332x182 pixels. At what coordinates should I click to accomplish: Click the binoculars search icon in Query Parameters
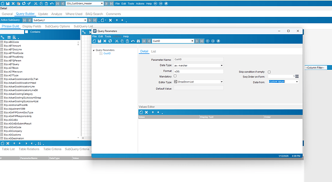point(138,41)
